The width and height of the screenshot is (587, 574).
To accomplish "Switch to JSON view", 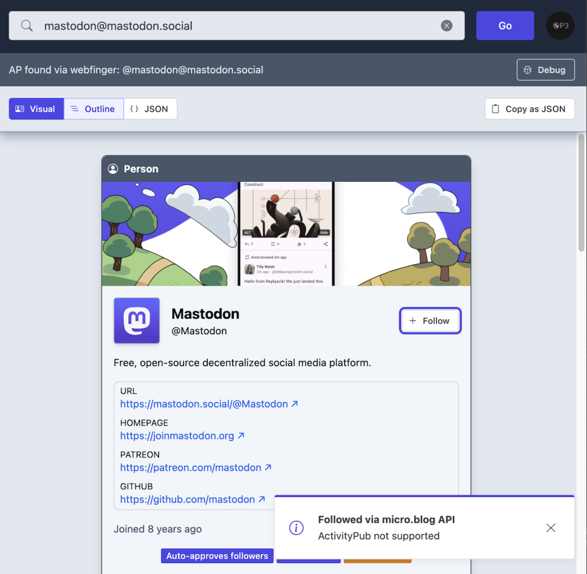I will tap(150, 109).
